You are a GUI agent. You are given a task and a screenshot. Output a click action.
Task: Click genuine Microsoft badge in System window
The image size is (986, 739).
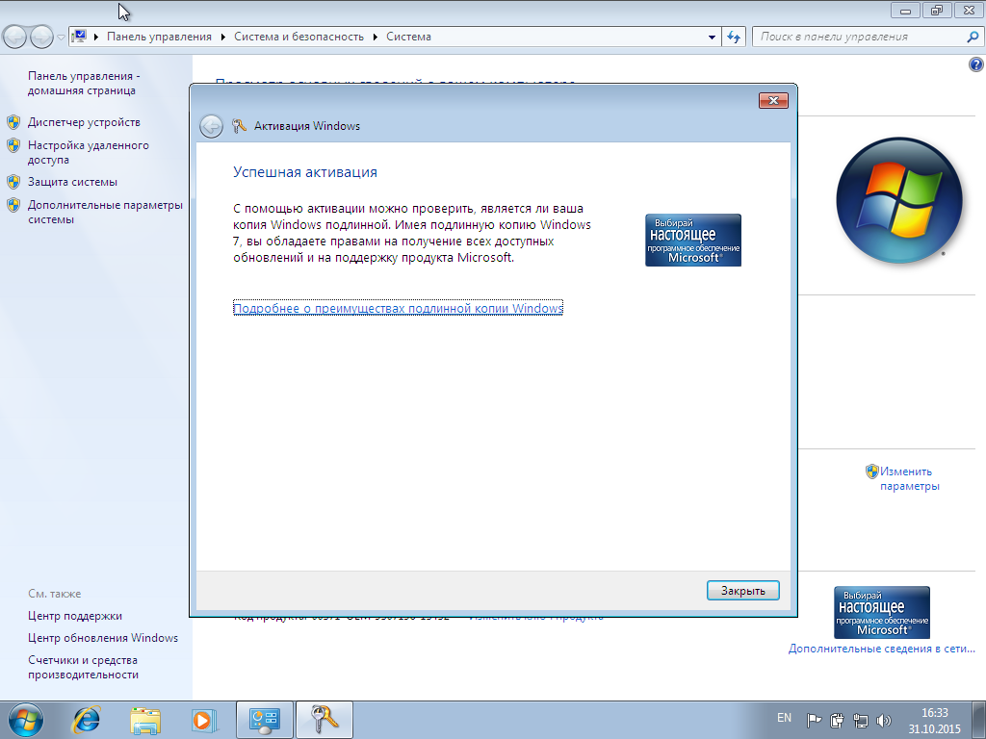[x=882, y=613]
